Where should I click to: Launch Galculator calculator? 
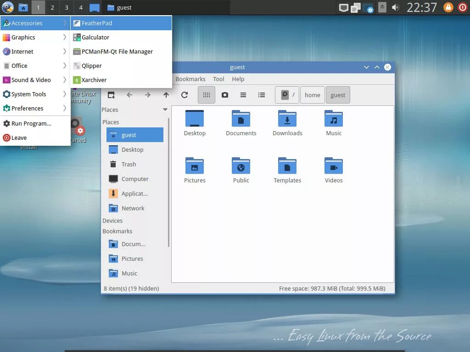click(x=121, y=37)
